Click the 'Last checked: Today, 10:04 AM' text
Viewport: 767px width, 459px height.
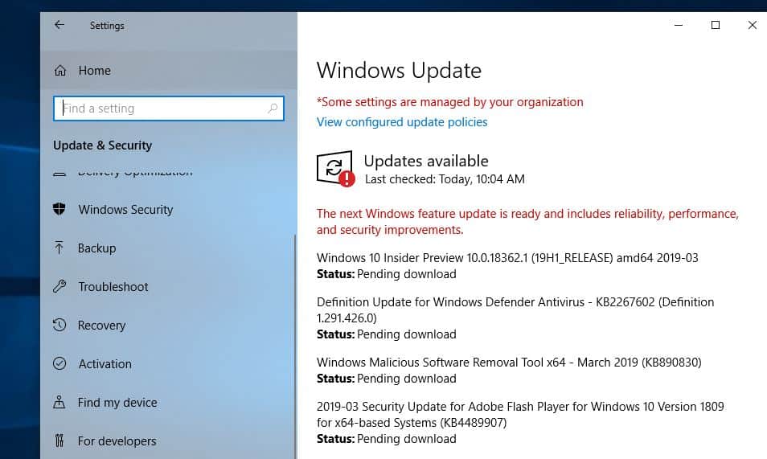(445, 179)
